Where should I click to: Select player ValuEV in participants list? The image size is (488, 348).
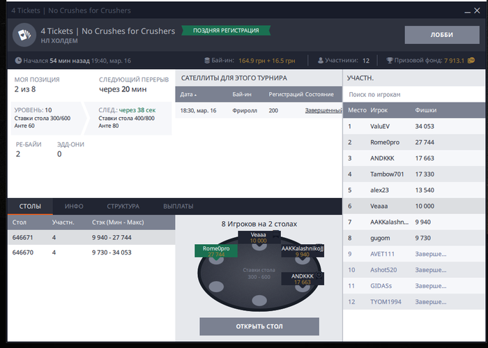click(414, 126)
